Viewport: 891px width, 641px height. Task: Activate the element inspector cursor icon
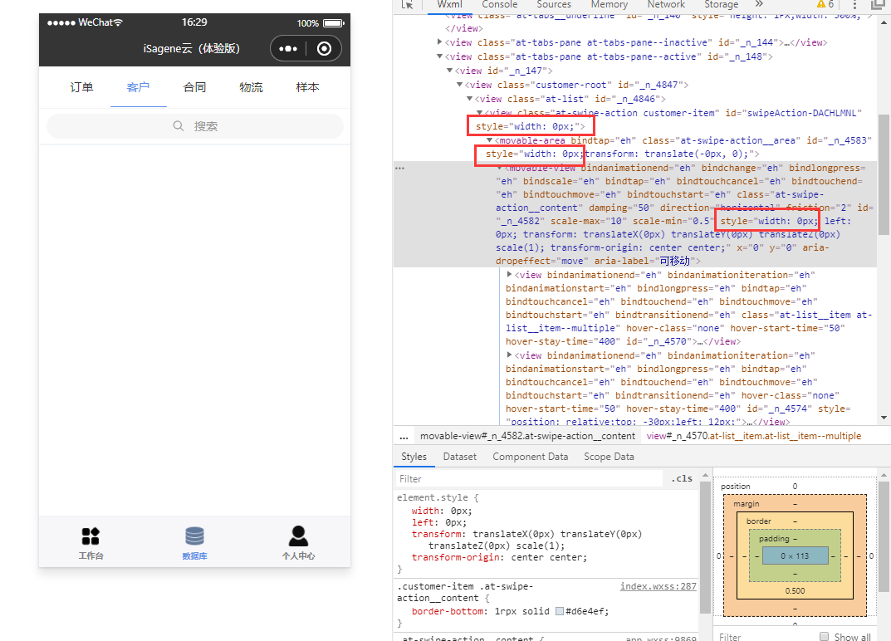point(407,4)
